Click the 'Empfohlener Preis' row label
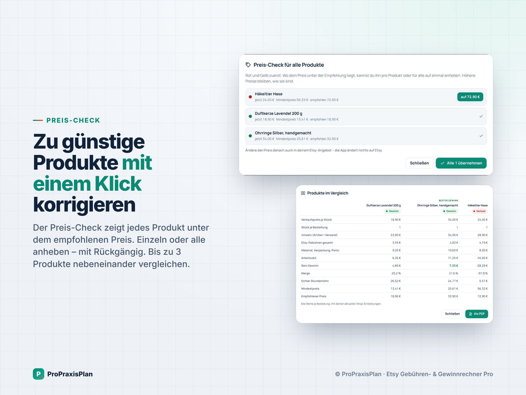The image size is (526, 395). 314,296
